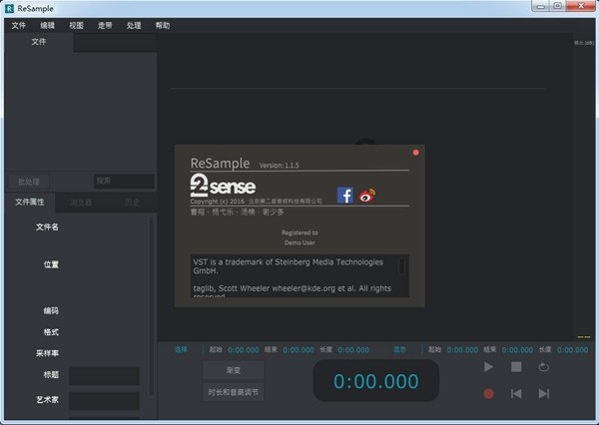Open the 文件 menu
Screen dimensions: 599x425
point(18,25)
